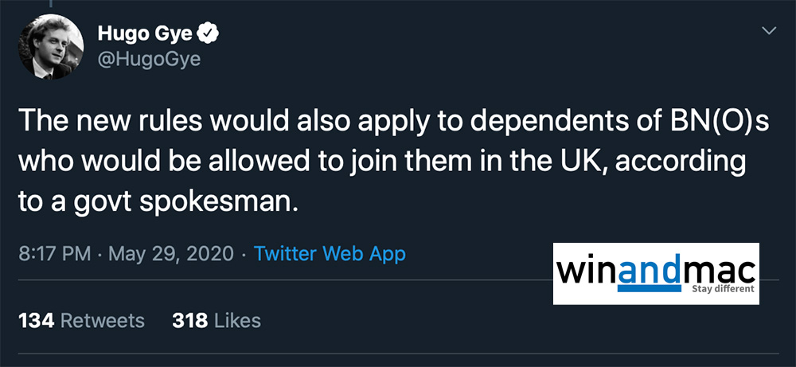Click the number 318 like count
This screenshot has width=796, height=367.
pyautogui.click(x=189, y=321)
